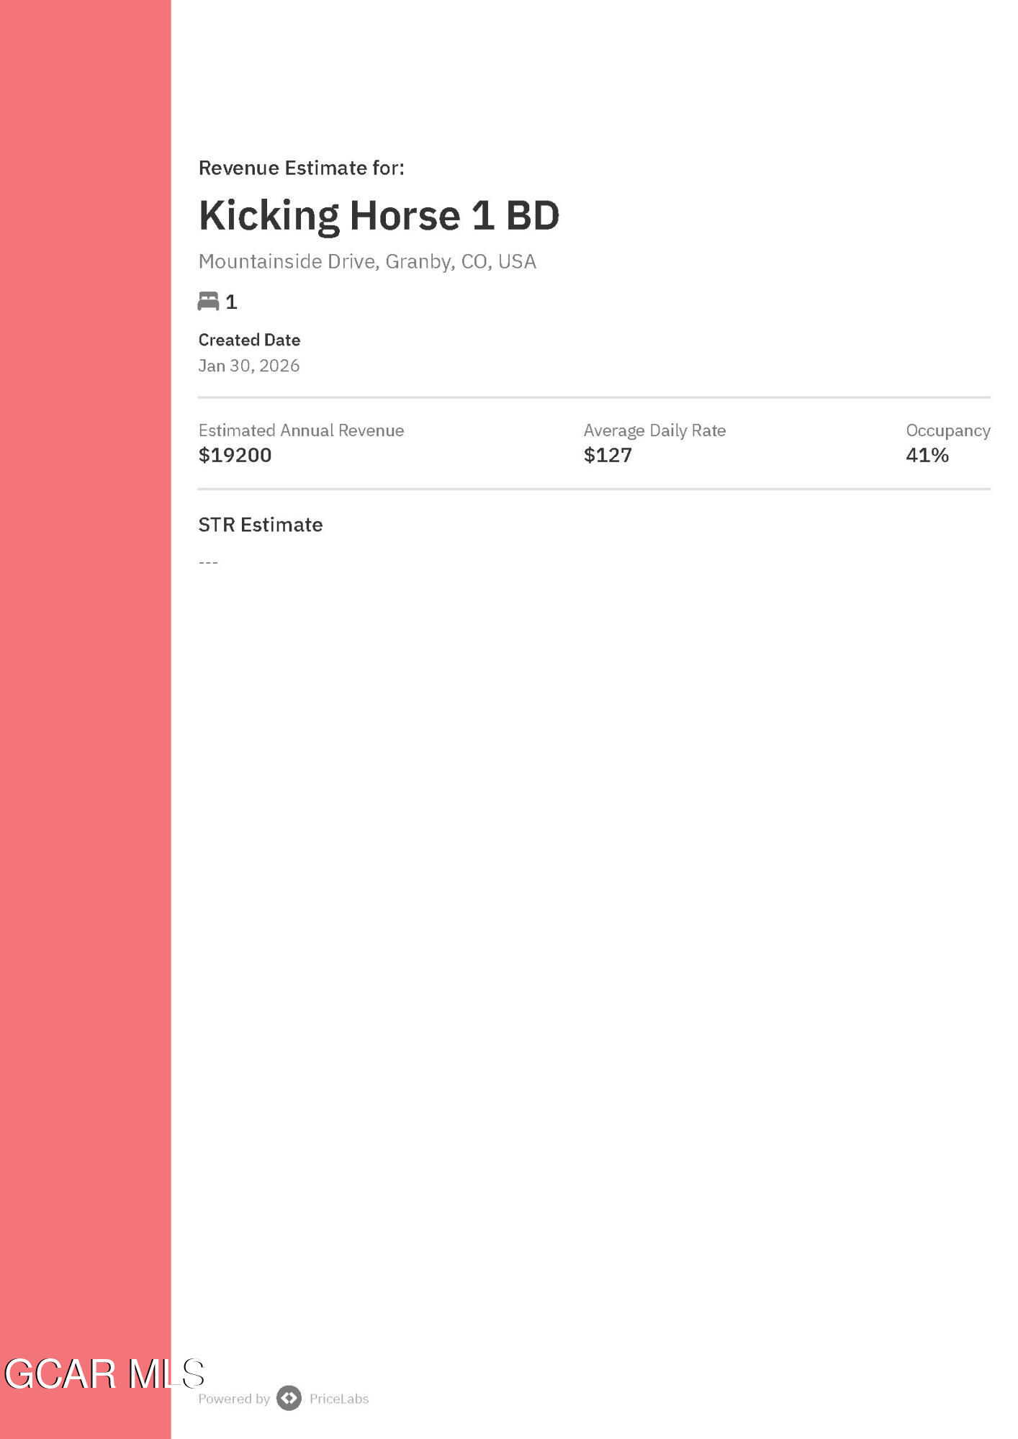Click the dashes under STR Estimate
Image resolution: width=1018 pixels, height=1439 pixels.
pyautogui.click(x=208, y=562)
